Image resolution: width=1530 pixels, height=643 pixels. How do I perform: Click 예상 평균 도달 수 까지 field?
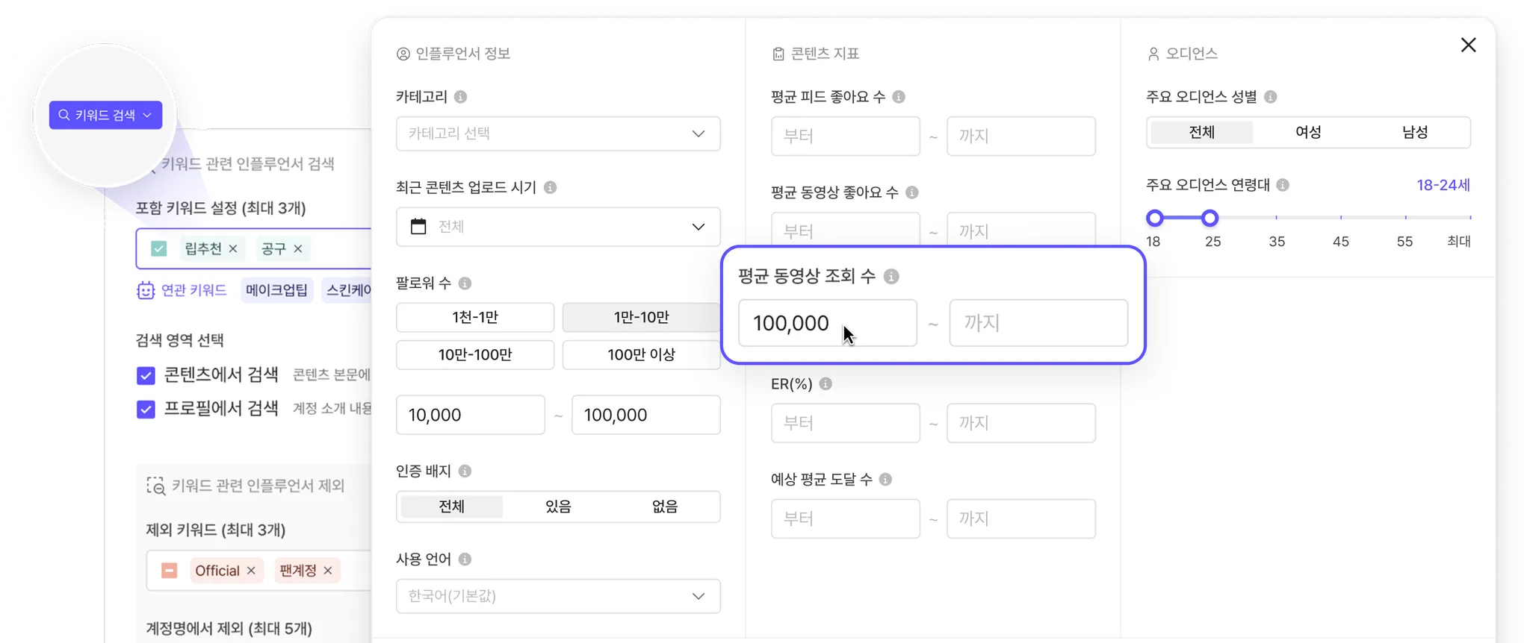coord(1021,518)
